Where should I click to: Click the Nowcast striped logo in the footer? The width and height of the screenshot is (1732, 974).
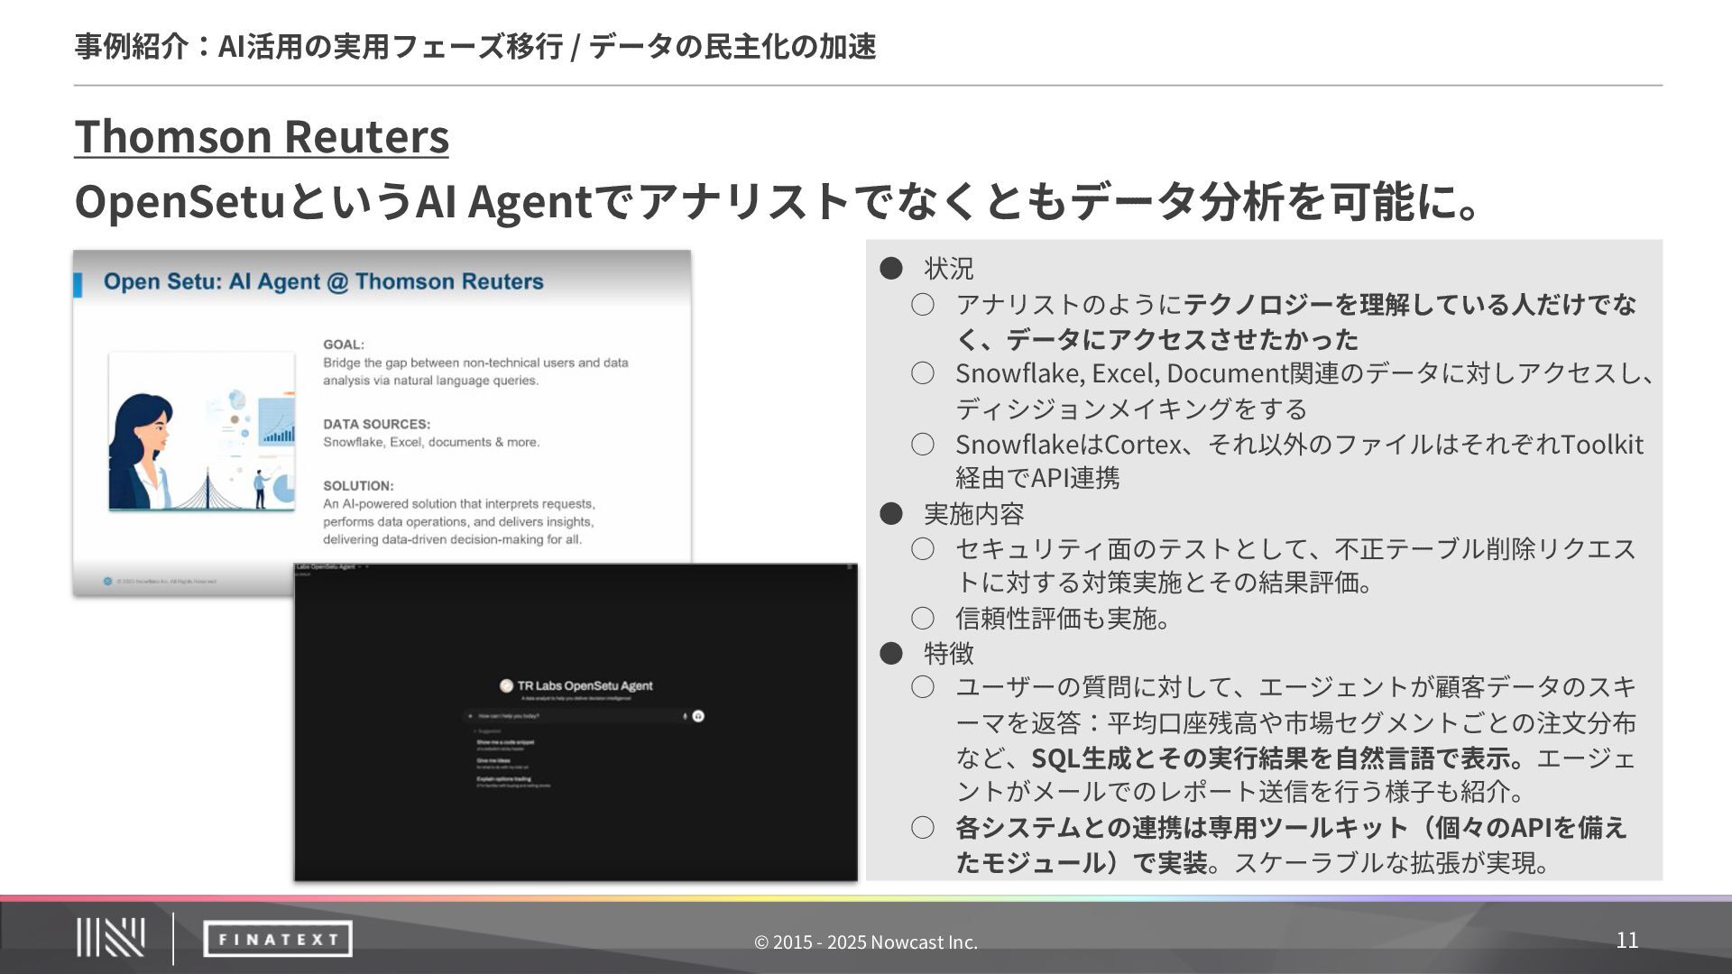(x=110, y=938)
